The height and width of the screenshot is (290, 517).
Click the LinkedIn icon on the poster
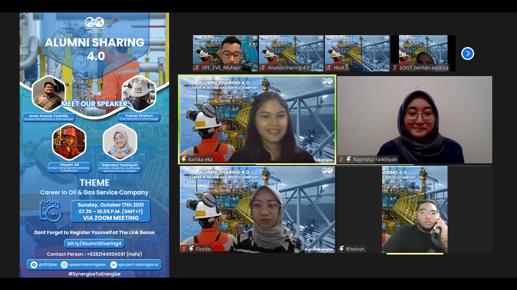click(114, 265)
